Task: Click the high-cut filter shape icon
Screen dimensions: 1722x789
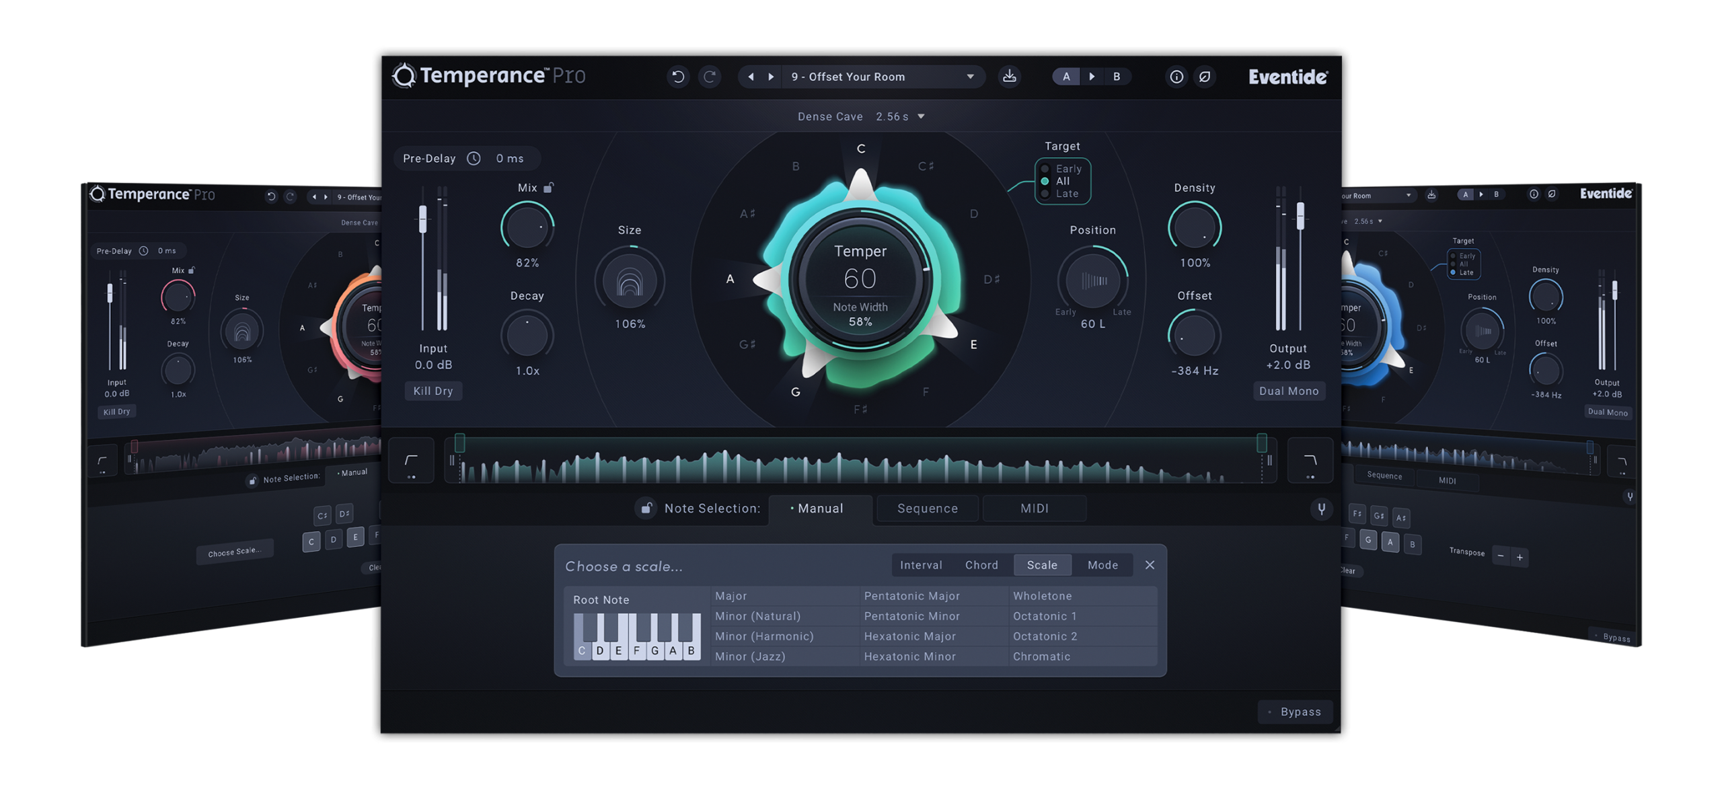Action: (1310, 461)
